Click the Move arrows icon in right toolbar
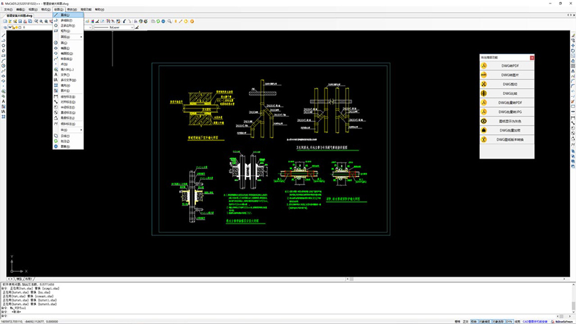 click(x=573, y=45)
